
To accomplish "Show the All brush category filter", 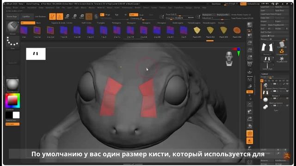I will 28,23.
